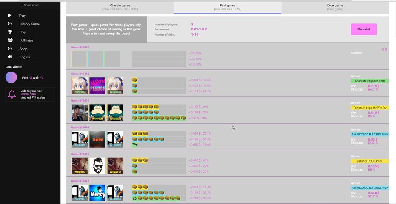Click the sticker skin icon in Game 3442
This screenshot has width=396, height=204.
click(x=135, y=198)
